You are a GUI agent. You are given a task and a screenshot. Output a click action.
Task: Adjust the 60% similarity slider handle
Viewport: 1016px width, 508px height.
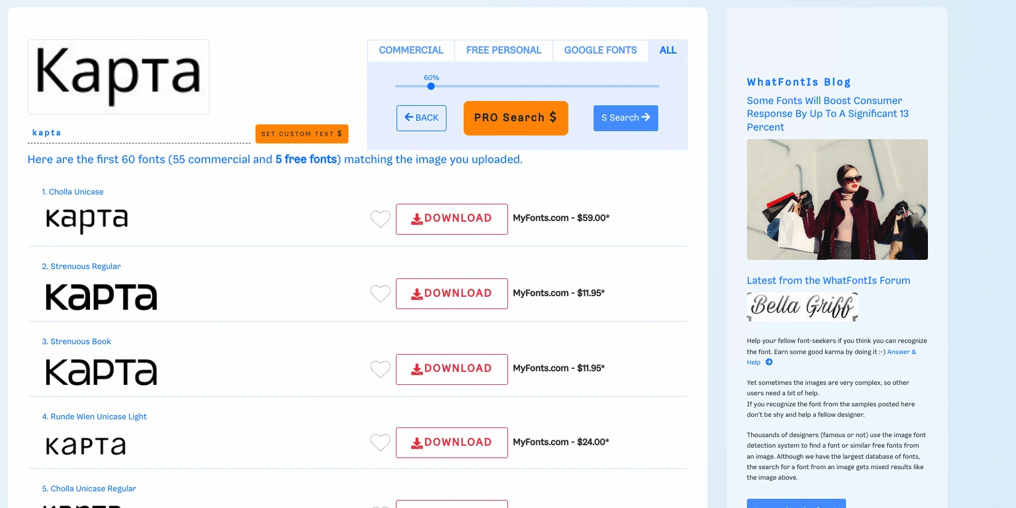pos(431,86)
